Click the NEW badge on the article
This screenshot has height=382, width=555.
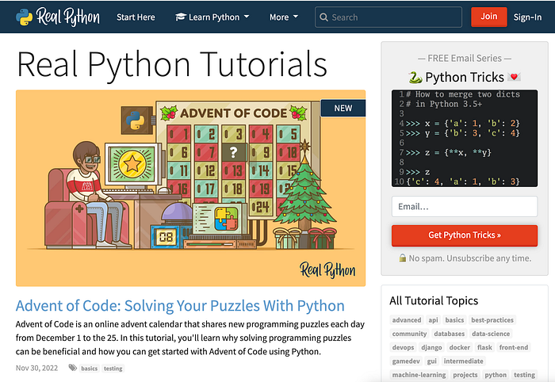[x=343, y=109]
